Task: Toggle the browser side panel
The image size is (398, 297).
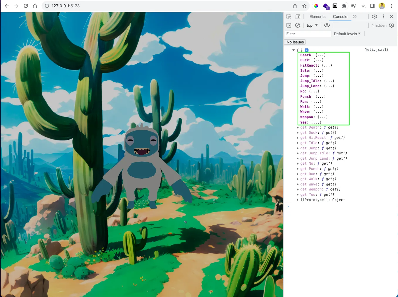Action: 372,6
